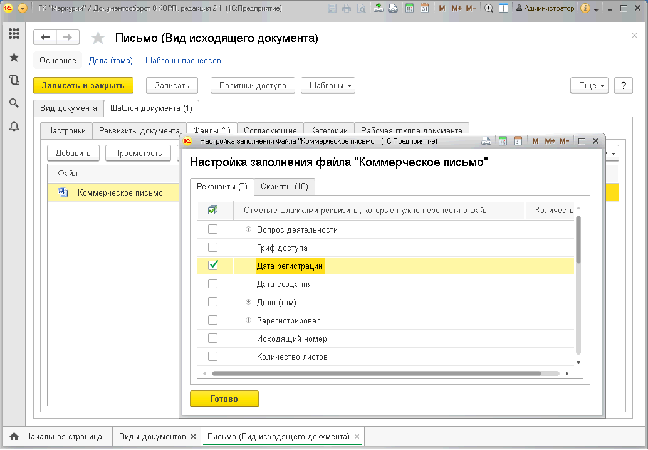Click the get-link icon with green arrow
The height and width of the screenshot is (450, 648).
378,8
